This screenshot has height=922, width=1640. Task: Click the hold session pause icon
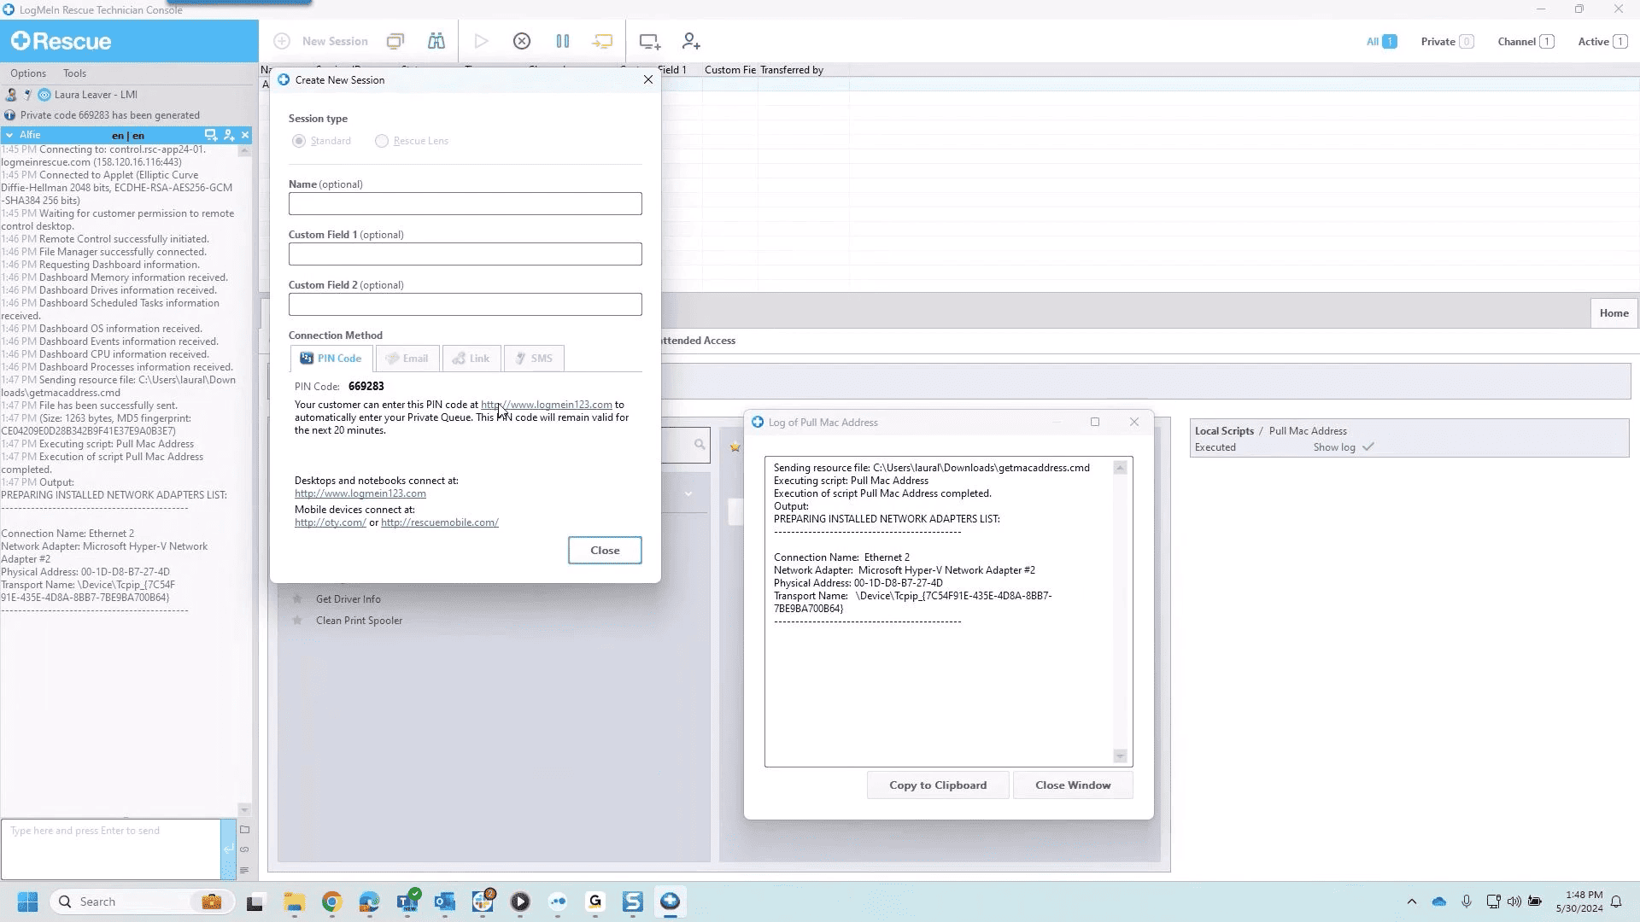pyautogui.click(x=562, y=41)
